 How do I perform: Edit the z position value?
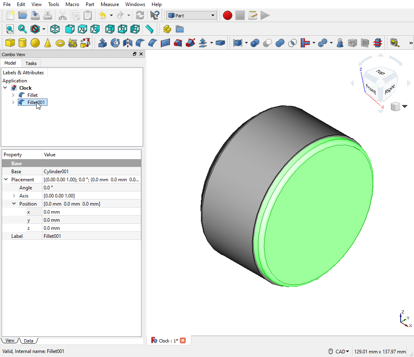(x=92, y=228)
